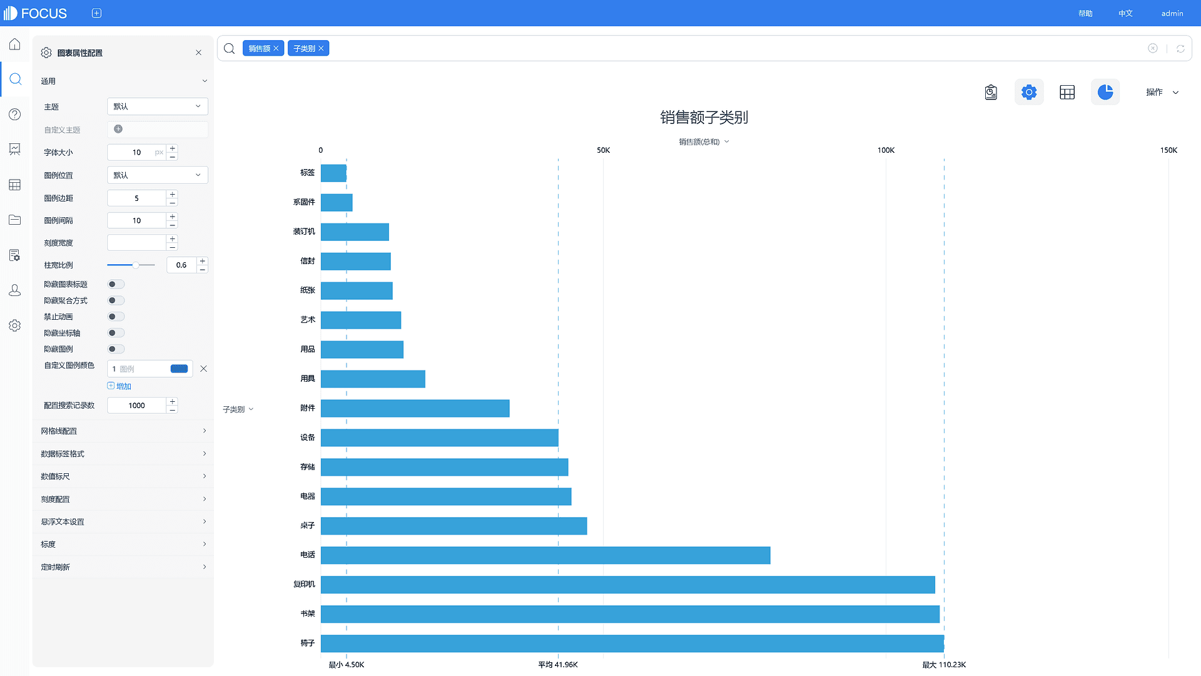
Task: Open the folder resources sidebar icon
Action: tap(15, 220)
